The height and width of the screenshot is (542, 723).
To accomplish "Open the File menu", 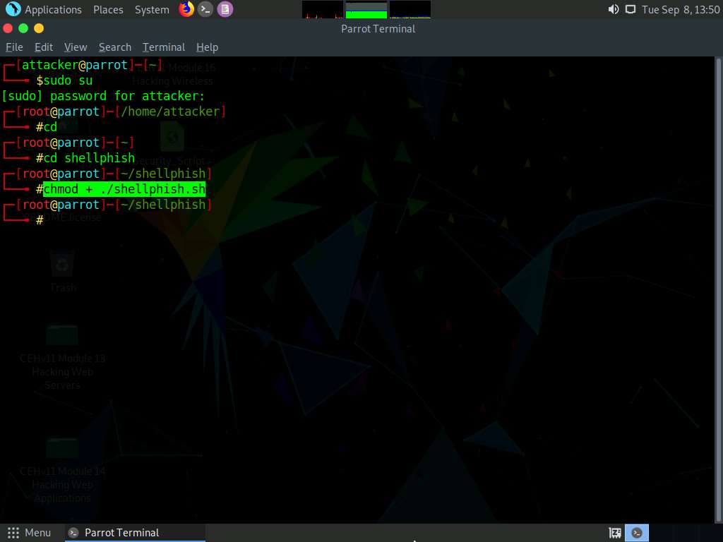I will [x=14, y=47].
